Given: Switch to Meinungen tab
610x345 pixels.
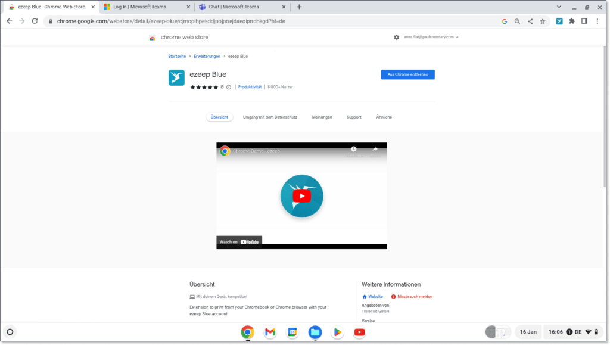Looking at the screenshot, I should click(322, 117).
